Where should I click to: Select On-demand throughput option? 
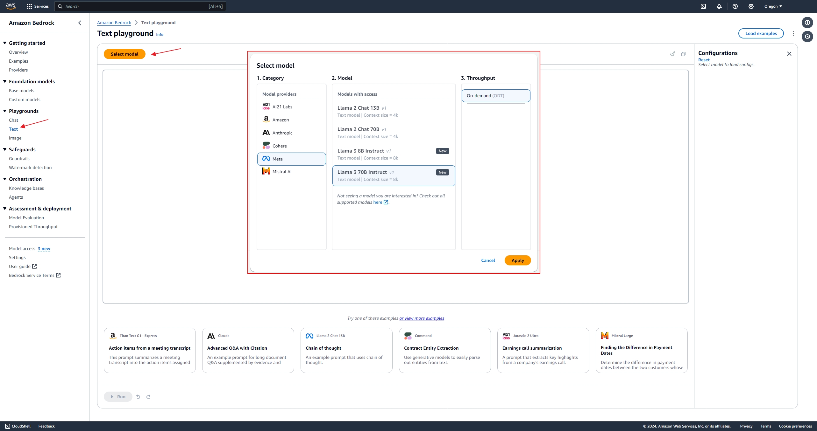tap(496, 96)
